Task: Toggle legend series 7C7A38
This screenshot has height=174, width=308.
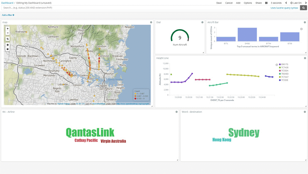Action: (x=284, y=67)
